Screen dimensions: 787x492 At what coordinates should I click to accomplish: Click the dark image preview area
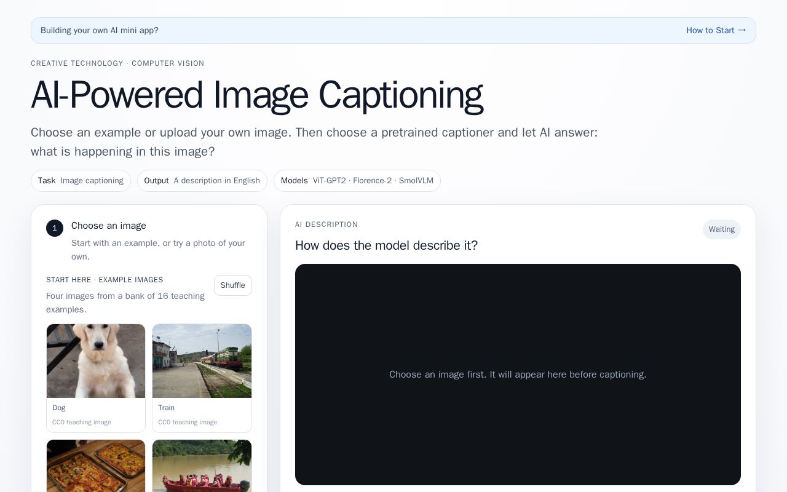click(x=518, y=375)
